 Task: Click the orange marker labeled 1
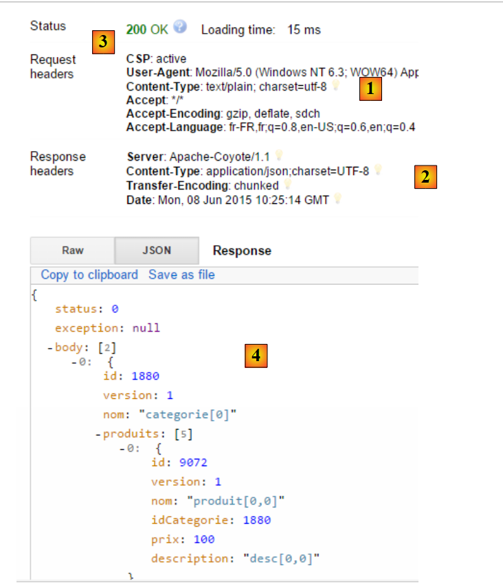coord(370,89)
